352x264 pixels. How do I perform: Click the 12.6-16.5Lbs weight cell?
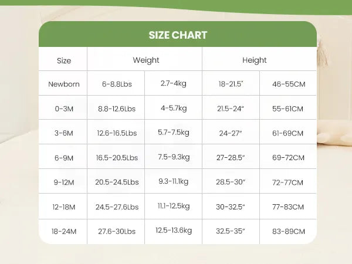pyautogui.click(x=117, y=133)
